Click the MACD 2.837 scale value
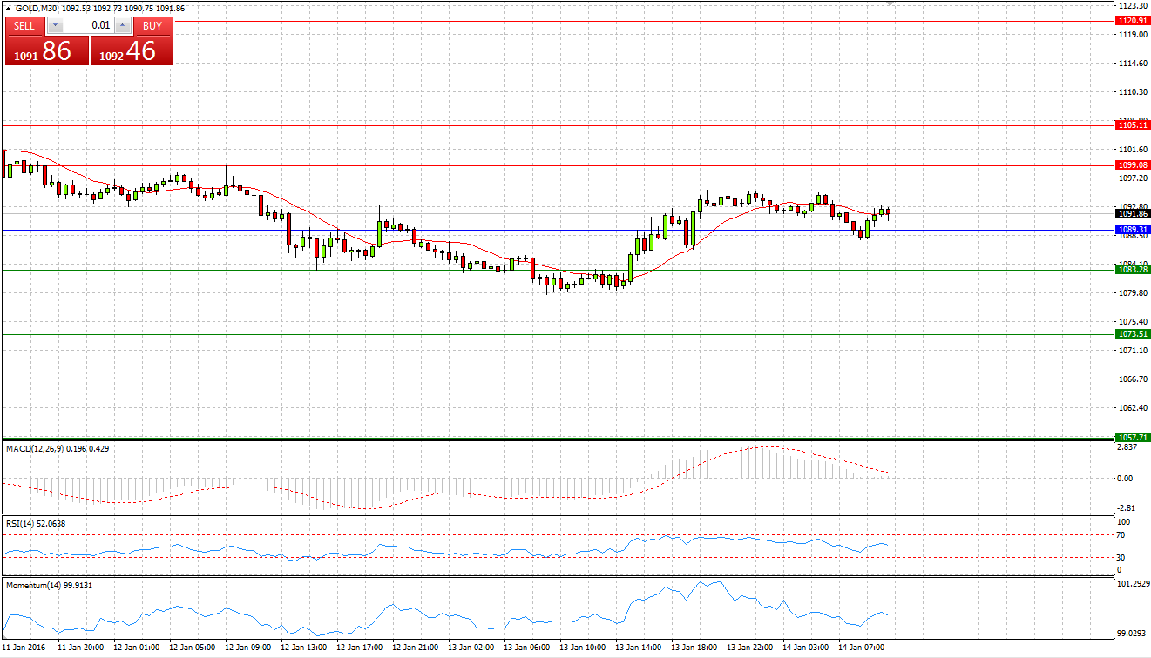This screenshot has width=1151, height=658. coord(1128,447)
